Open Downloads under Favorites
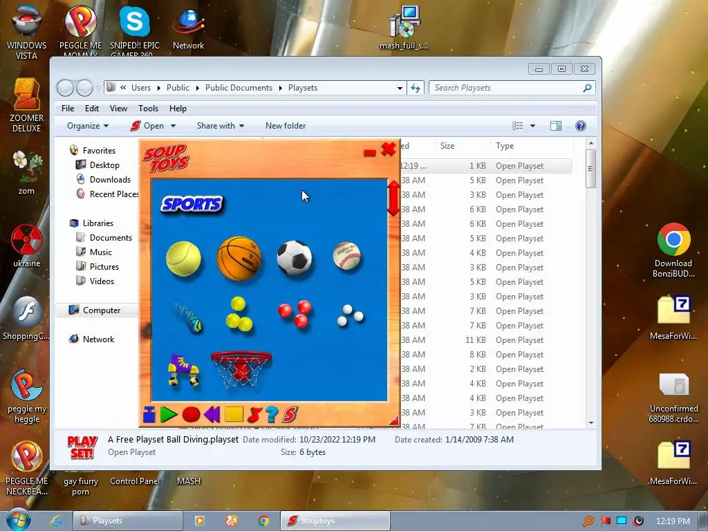The width and height of the screenshot is (708, 531). [110, 179]
